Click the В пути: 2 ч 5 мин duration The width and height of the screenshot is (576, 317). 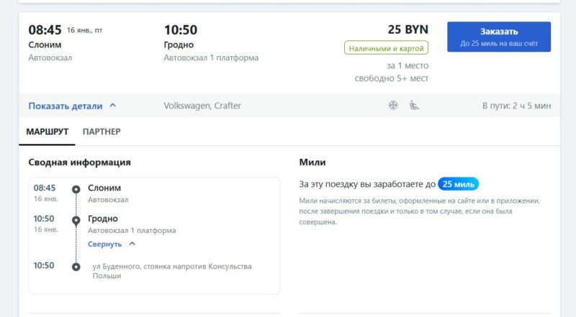(516, 106)
